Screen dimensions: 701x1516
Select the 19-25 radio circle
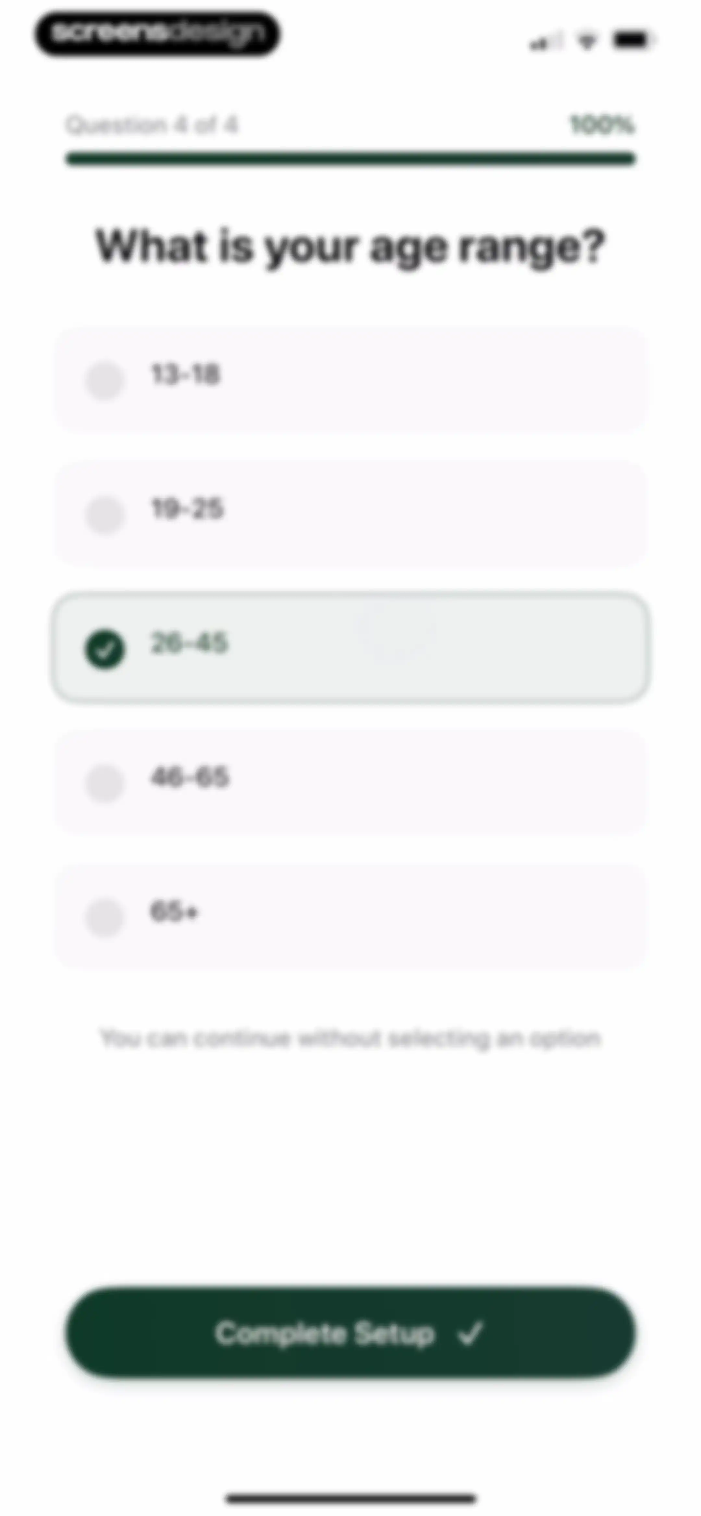coord(105,514)
